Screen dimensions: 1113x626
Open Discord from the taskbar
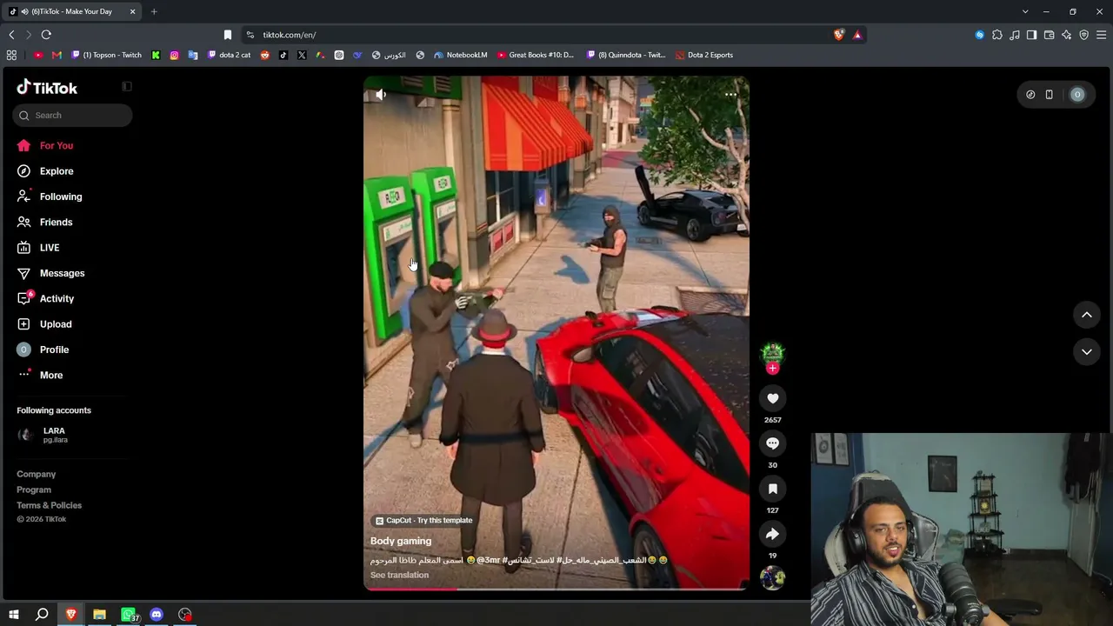point(157,615)
